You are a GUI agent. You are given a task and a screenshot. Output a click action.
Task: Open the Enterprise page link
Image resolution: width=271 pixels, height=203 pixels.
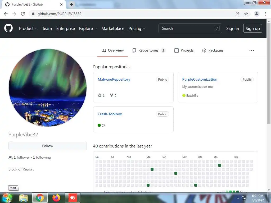(66, 29)
